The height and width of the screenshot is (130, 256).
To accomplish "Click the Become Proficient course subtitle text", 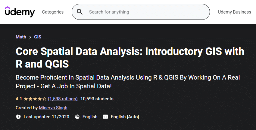I will click(128, 82).
